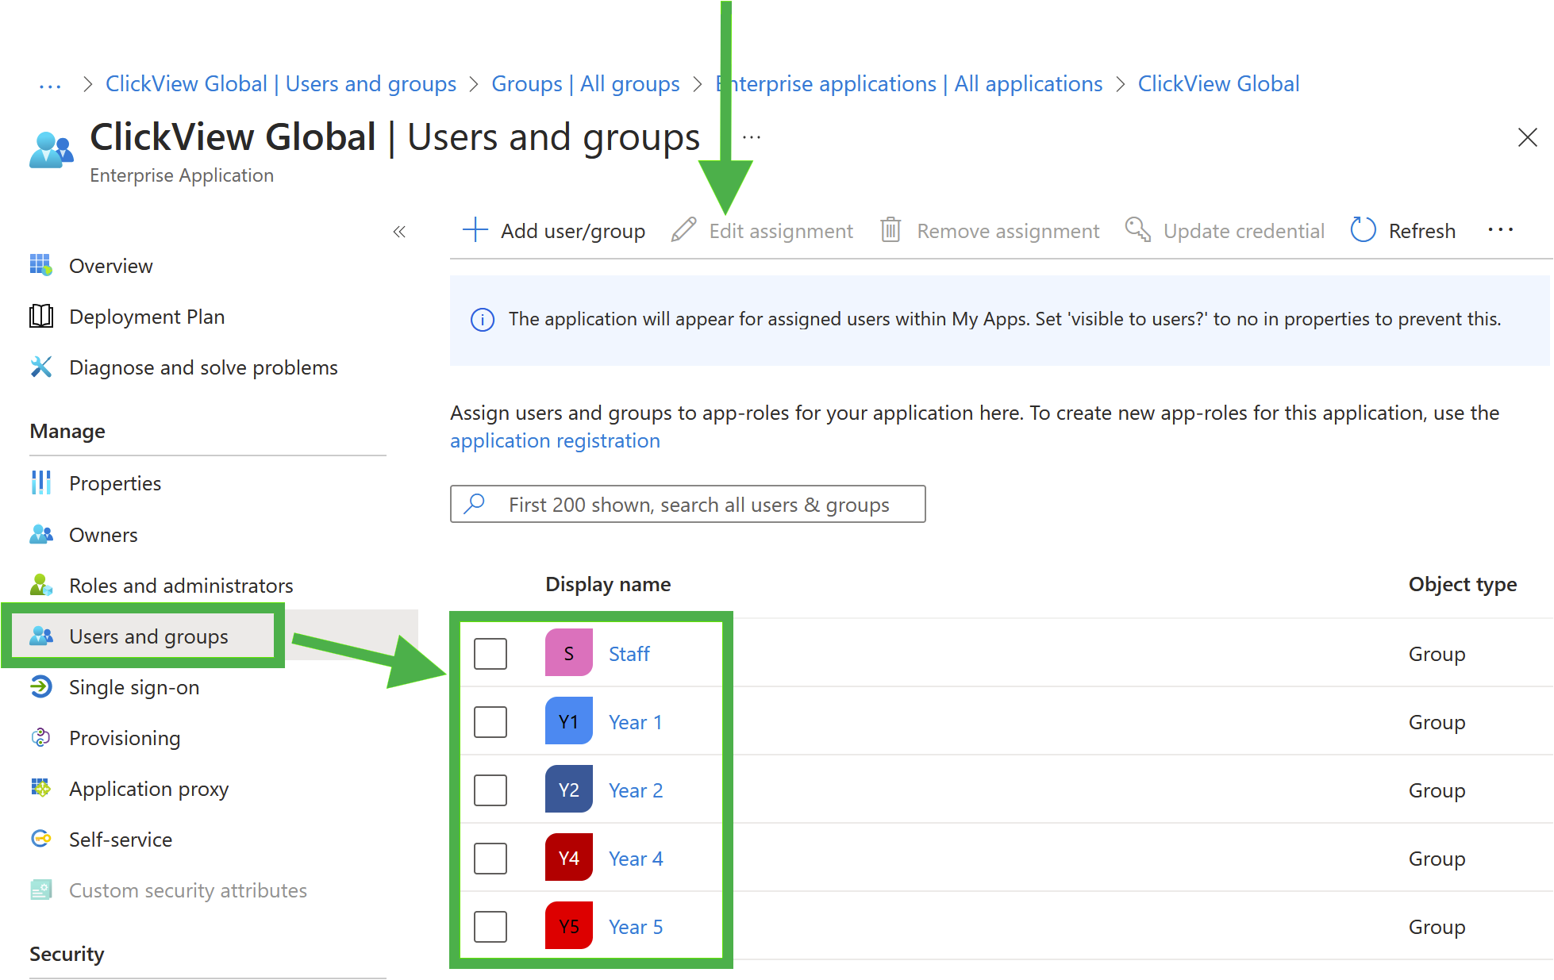Click the Users and groups sidebar icon
Image resolution: width=1554 pixels, height=980 pixels.
pos(41,636)
